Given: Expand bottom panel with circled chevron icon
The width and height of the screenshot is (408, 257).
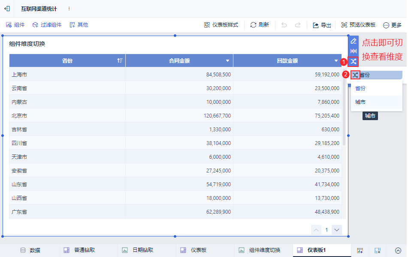Looking at the screenshot, I should [x=398, y=251].
